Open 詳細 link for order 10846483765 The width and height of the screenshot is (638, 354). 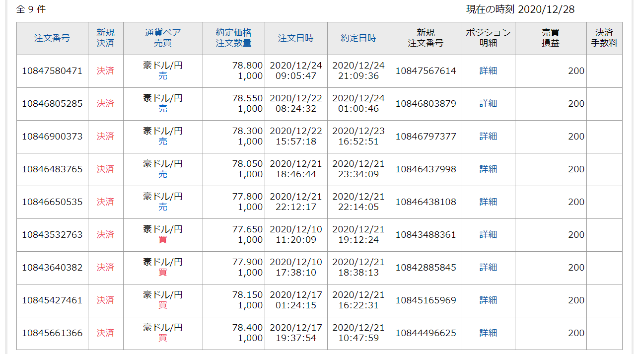pyautogui.click(x=488, y=169)
